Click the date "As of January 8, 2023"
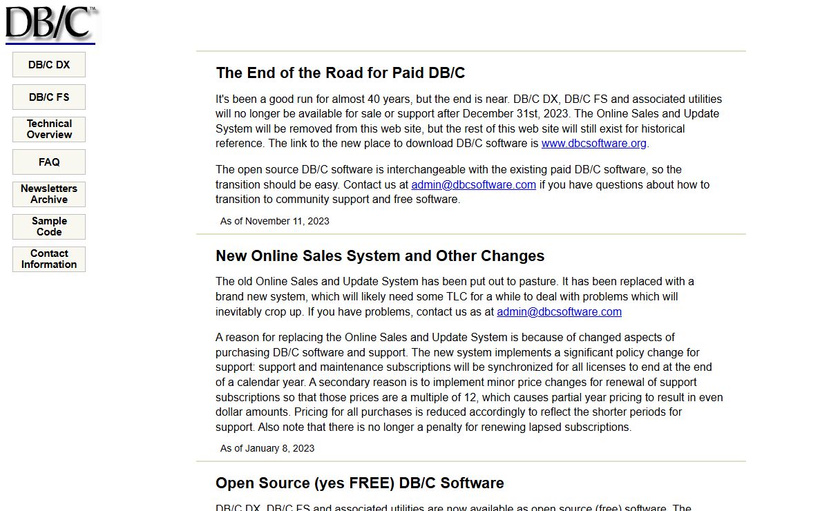Screen dimensions: 829x511 [267, 449]
